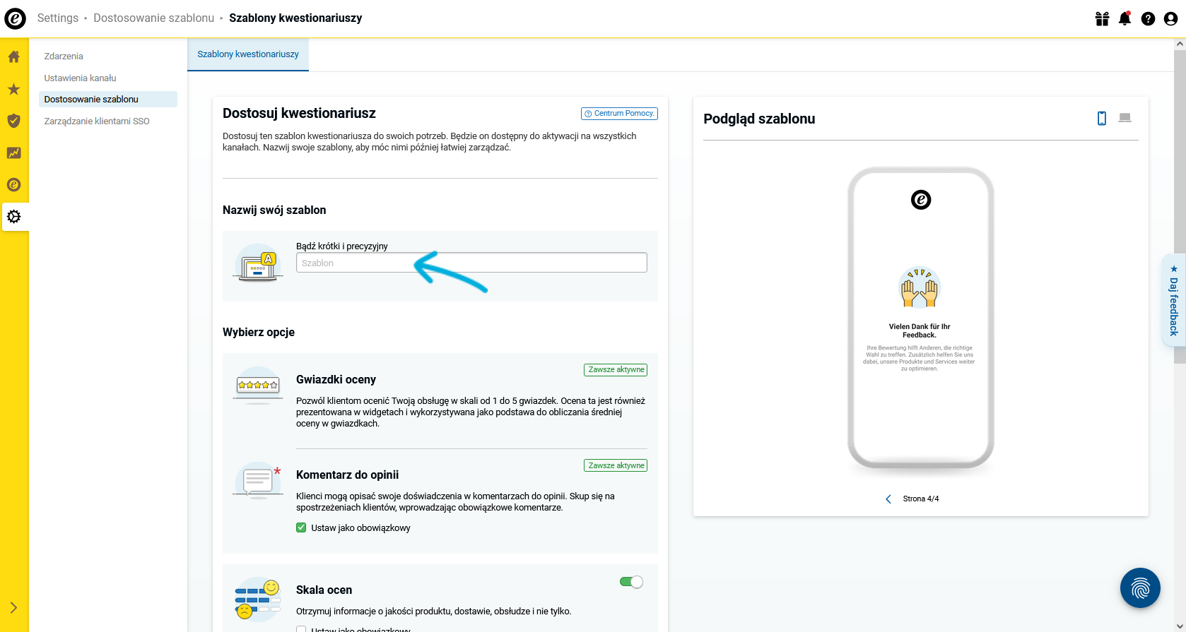
Task: Open notifications bell icon
Action: pos(1125,18)
